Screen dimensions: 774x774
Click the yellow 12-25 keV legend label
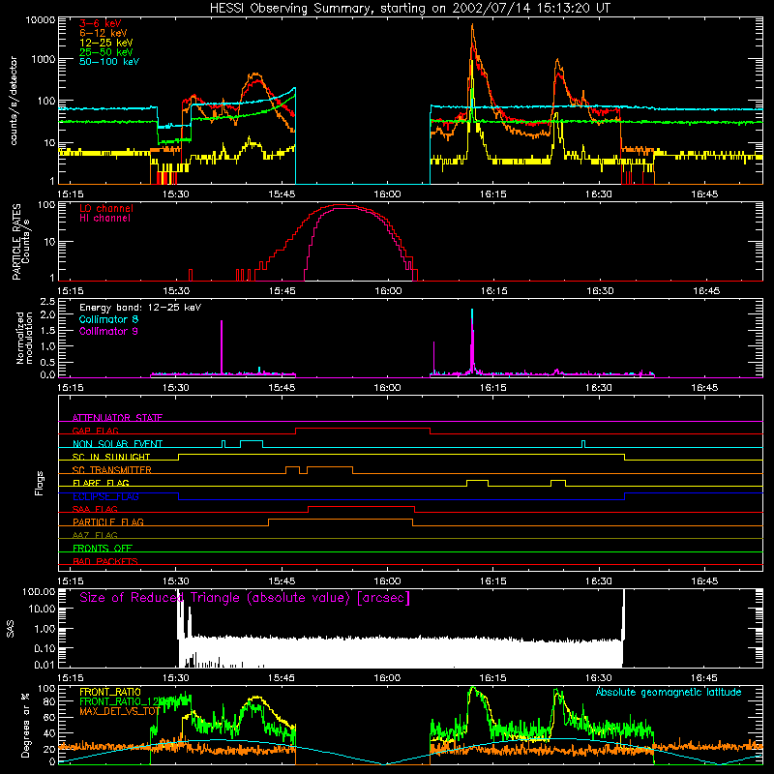105,43
